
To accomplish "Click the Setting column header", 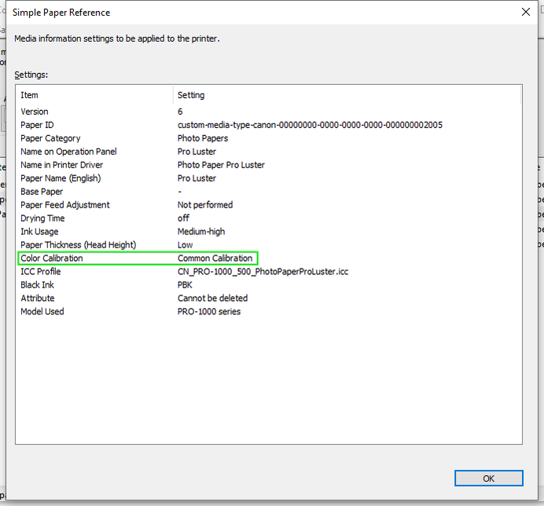I will 347,95.
